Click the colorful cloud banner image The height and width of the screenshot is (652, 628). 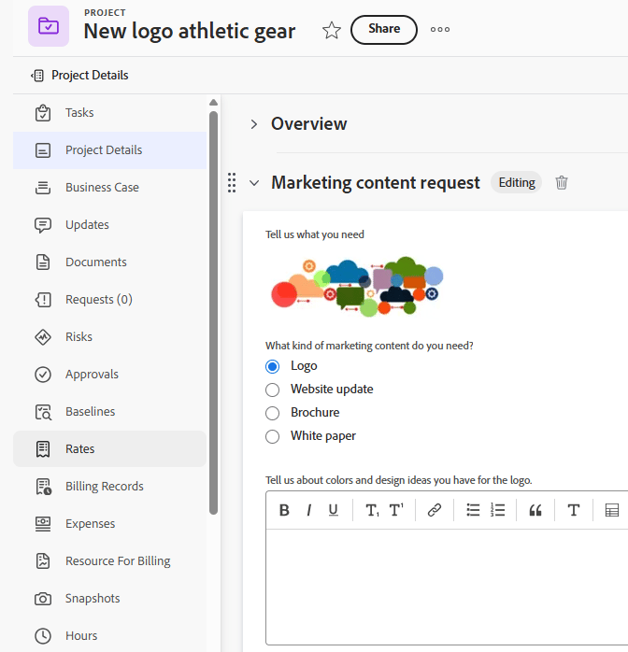(357, 287)
